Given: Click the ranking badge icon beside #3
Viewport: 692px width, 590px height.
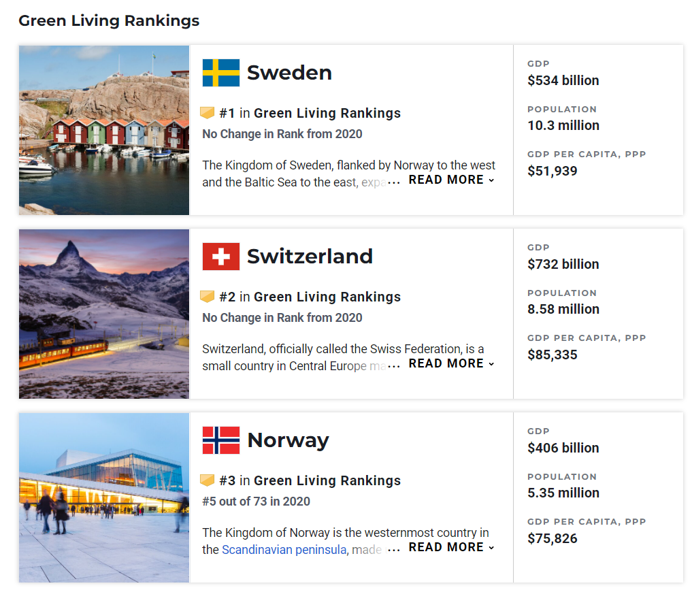Looking at the screenshot, I should pyautogui.click(x=208, y=480).
